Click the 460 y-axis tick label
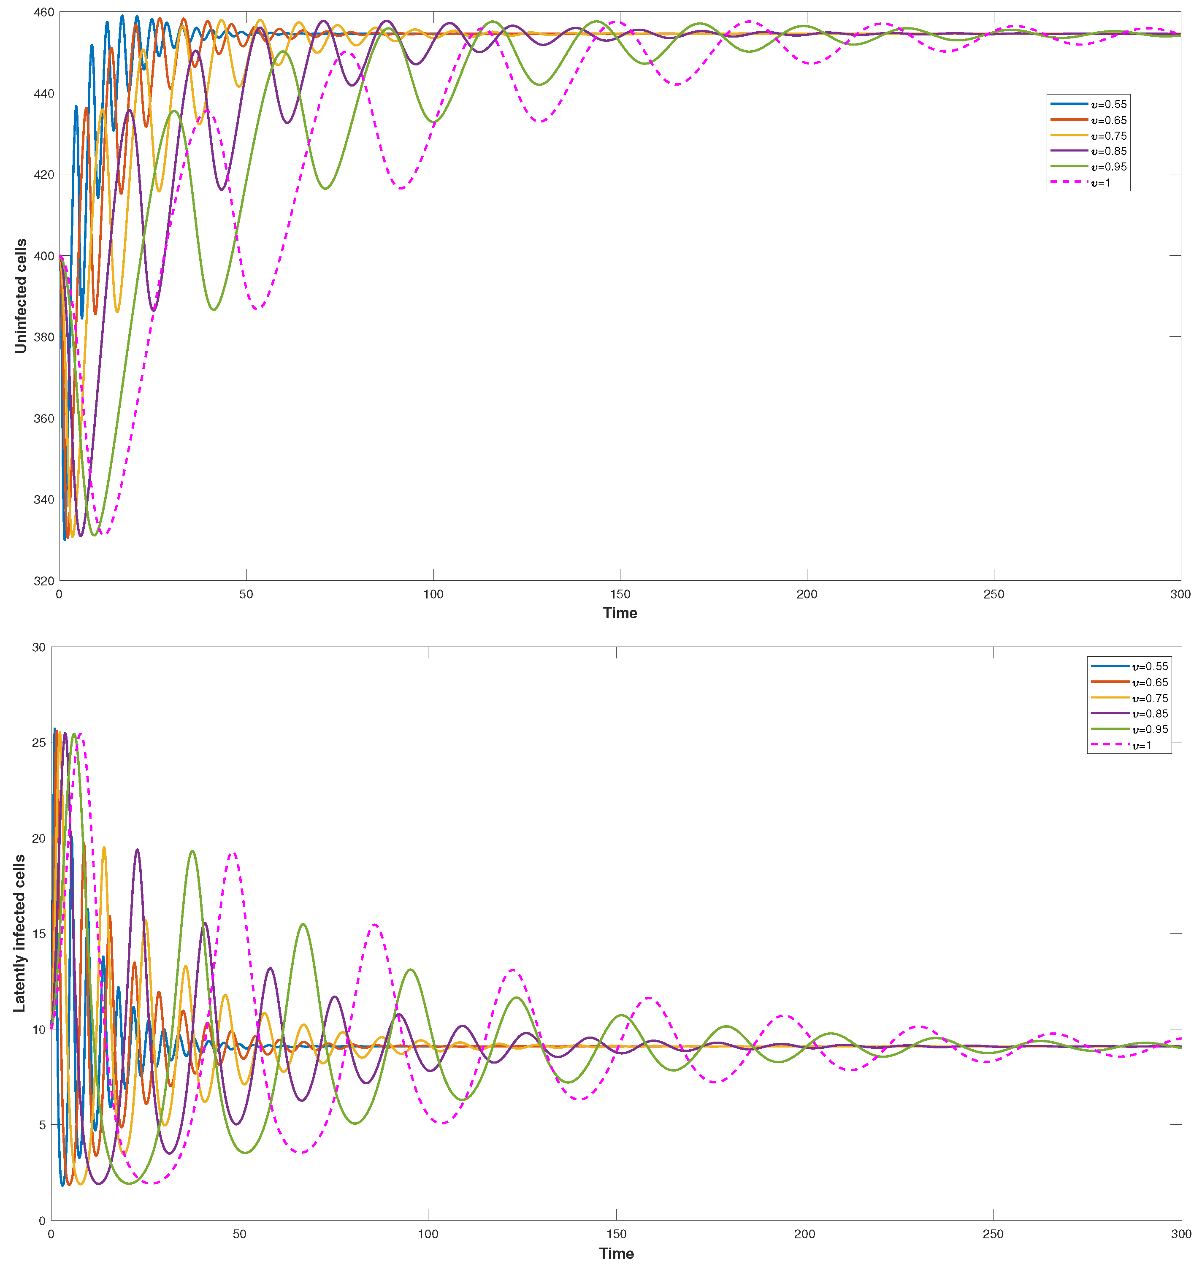This screenshot has width=1202, height=1267. coord(43,12)
